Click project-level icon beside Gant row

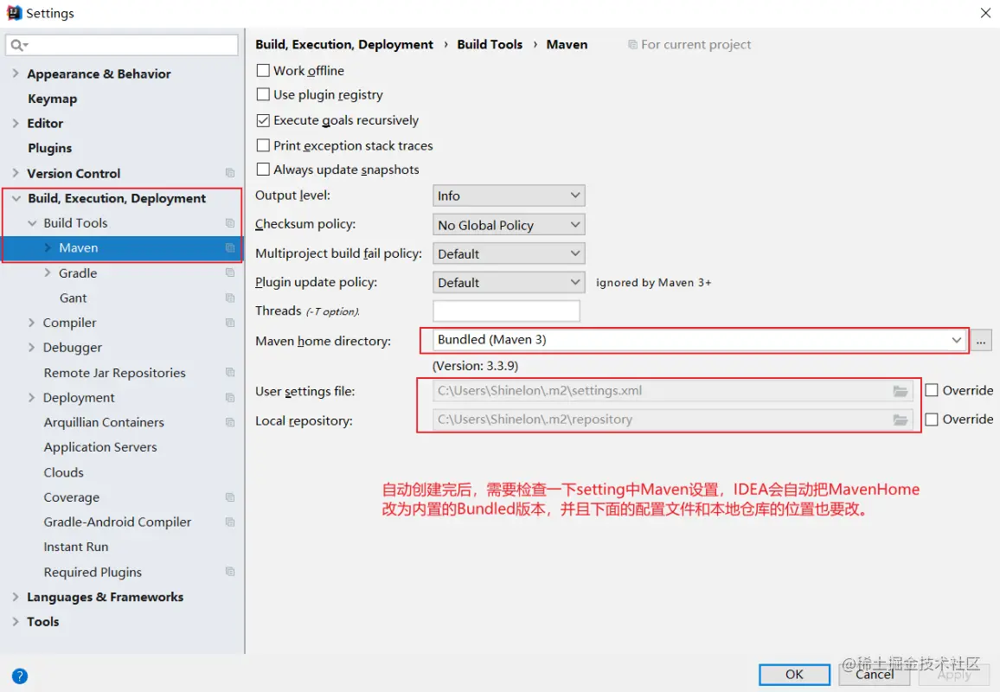[x=230, y=298]
